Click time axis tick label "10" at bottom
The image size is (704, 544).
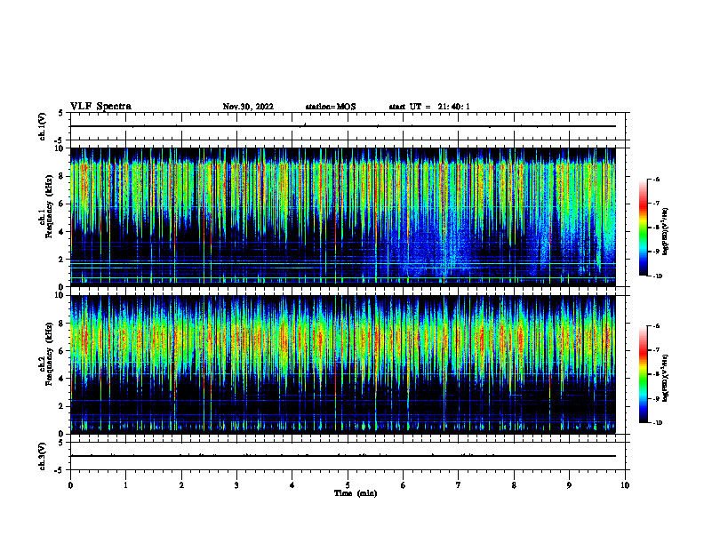(x=625, y=485)
